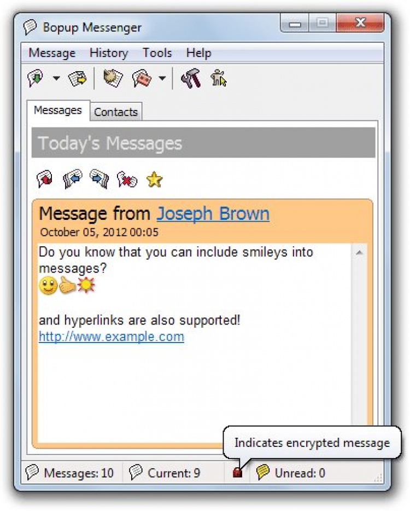
Task: Click the send new message toolbar icon
Action: tap(77, 79)
